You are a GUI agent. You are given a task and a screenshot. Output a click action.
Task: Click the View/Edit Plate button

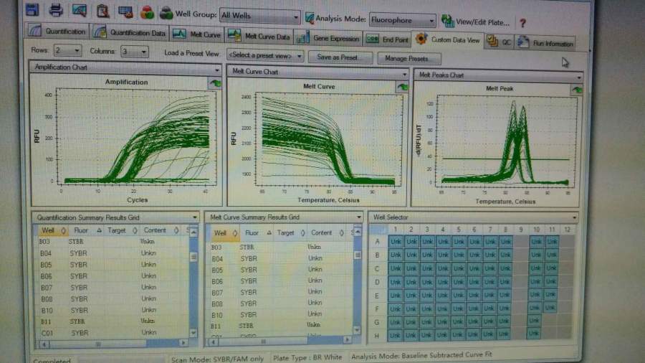coord(476,22)
